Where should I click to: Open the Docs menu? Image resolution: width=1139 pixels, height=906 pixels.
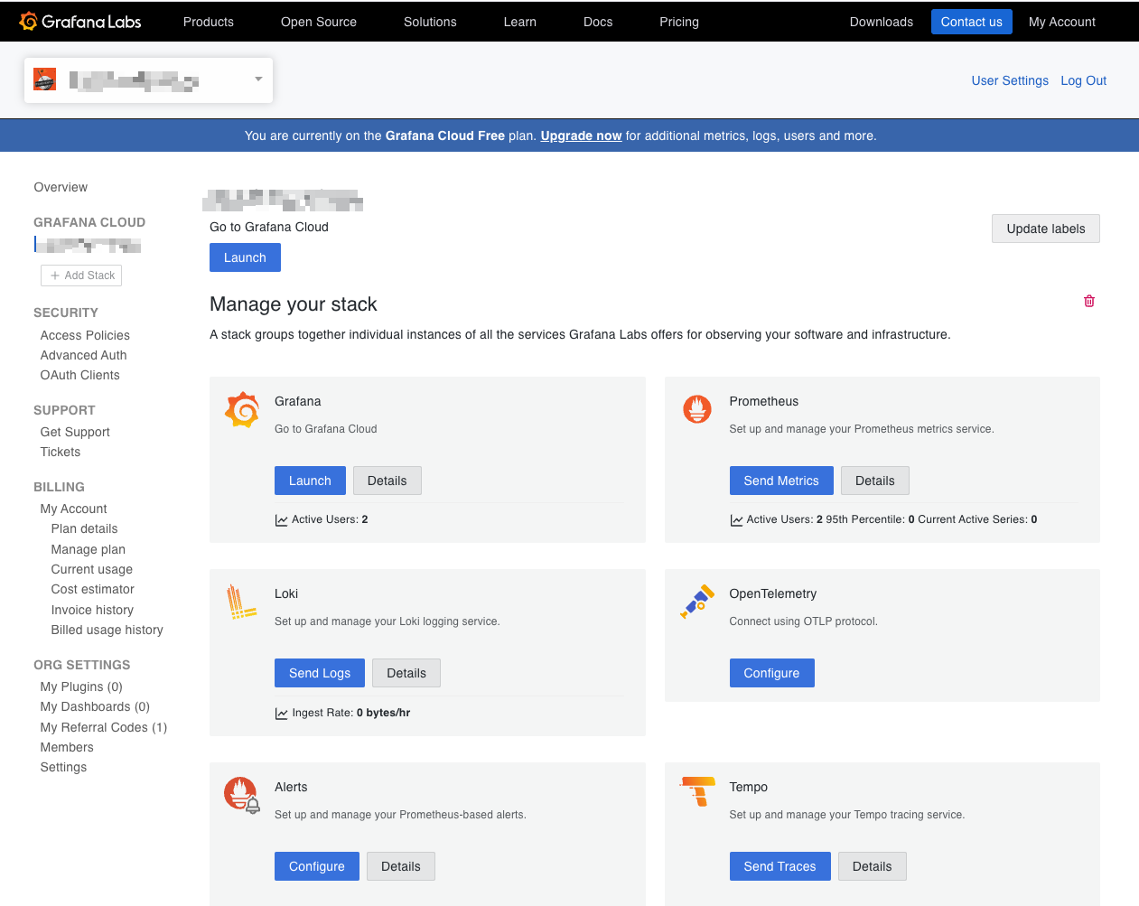pyautogui.click(x=597, y=22)
